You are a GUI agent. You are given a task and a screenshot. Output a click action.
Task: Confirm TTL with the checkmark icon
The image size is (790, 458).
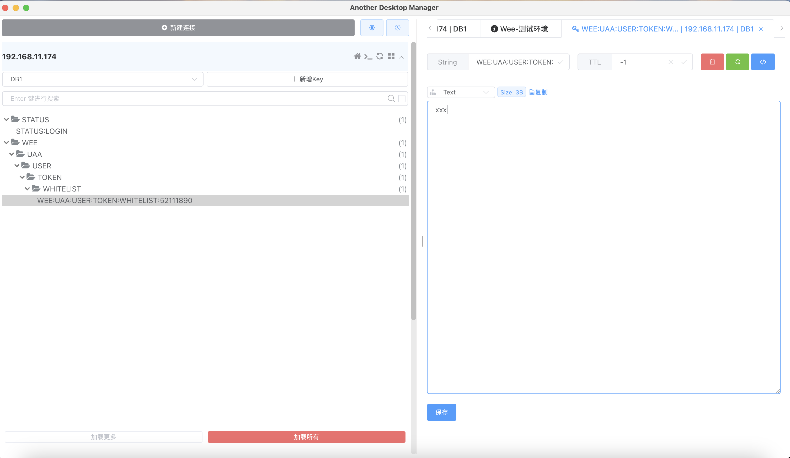point(684,62)
